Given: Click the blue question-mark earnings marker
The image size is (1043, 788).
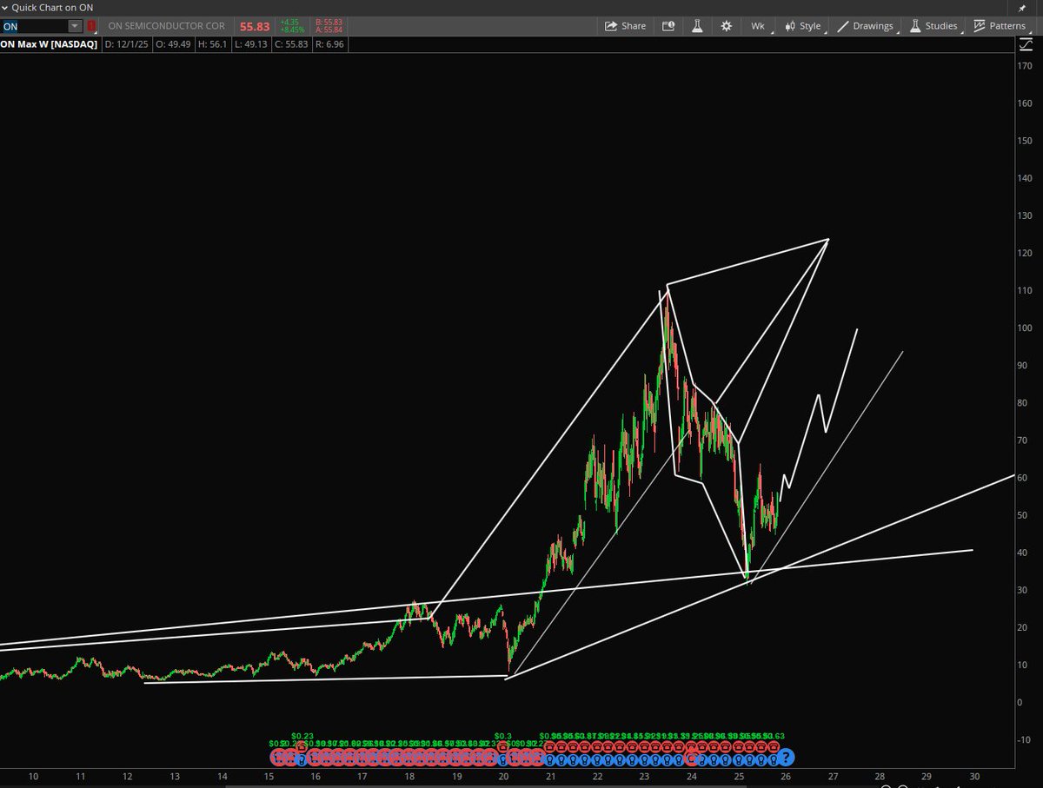Looking at the screenshot, I should click(x=787, y=758).
